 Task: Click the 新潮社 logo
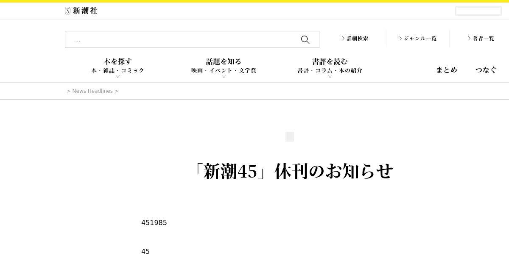[x=81, y=11]
